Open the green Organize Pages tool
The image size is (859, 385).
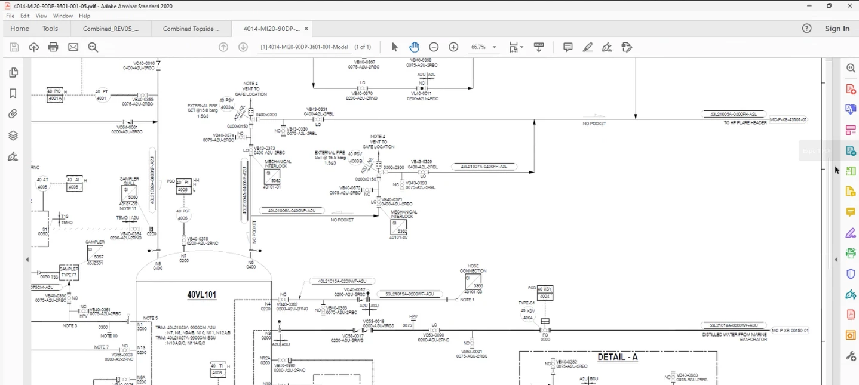pos(851,171)
